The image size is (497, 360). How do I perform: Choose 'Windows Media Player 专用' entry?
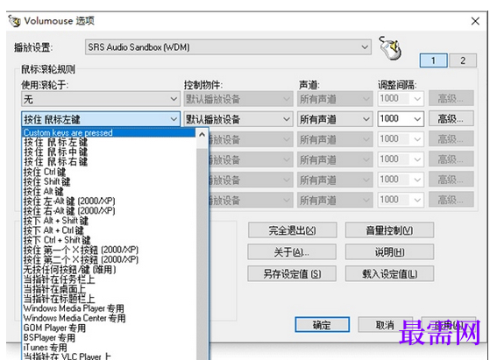coord(109,308)
